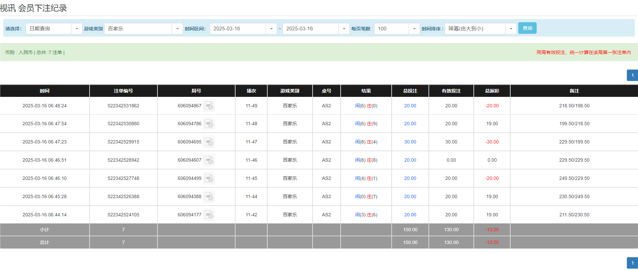638x270 pixels.
Task: Open video replay icon for round 606094867
Action: tap(209, 106)
